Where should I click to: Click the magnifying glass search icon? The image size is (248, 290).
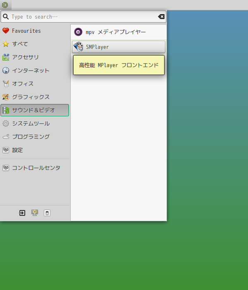pos(6,17)
